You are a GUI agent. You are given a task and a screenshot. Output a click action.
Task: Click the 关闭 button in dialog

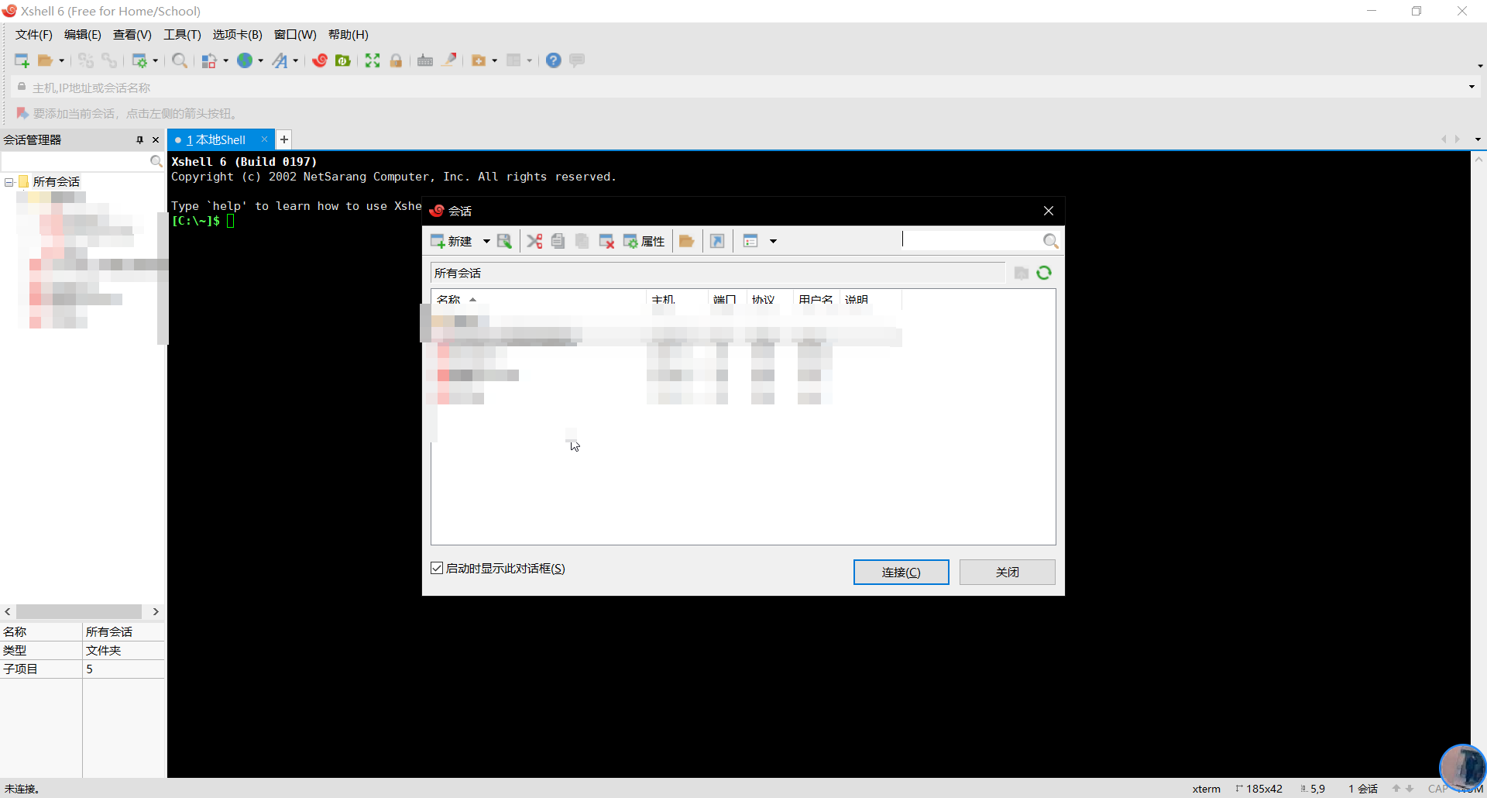point(1007,572)
